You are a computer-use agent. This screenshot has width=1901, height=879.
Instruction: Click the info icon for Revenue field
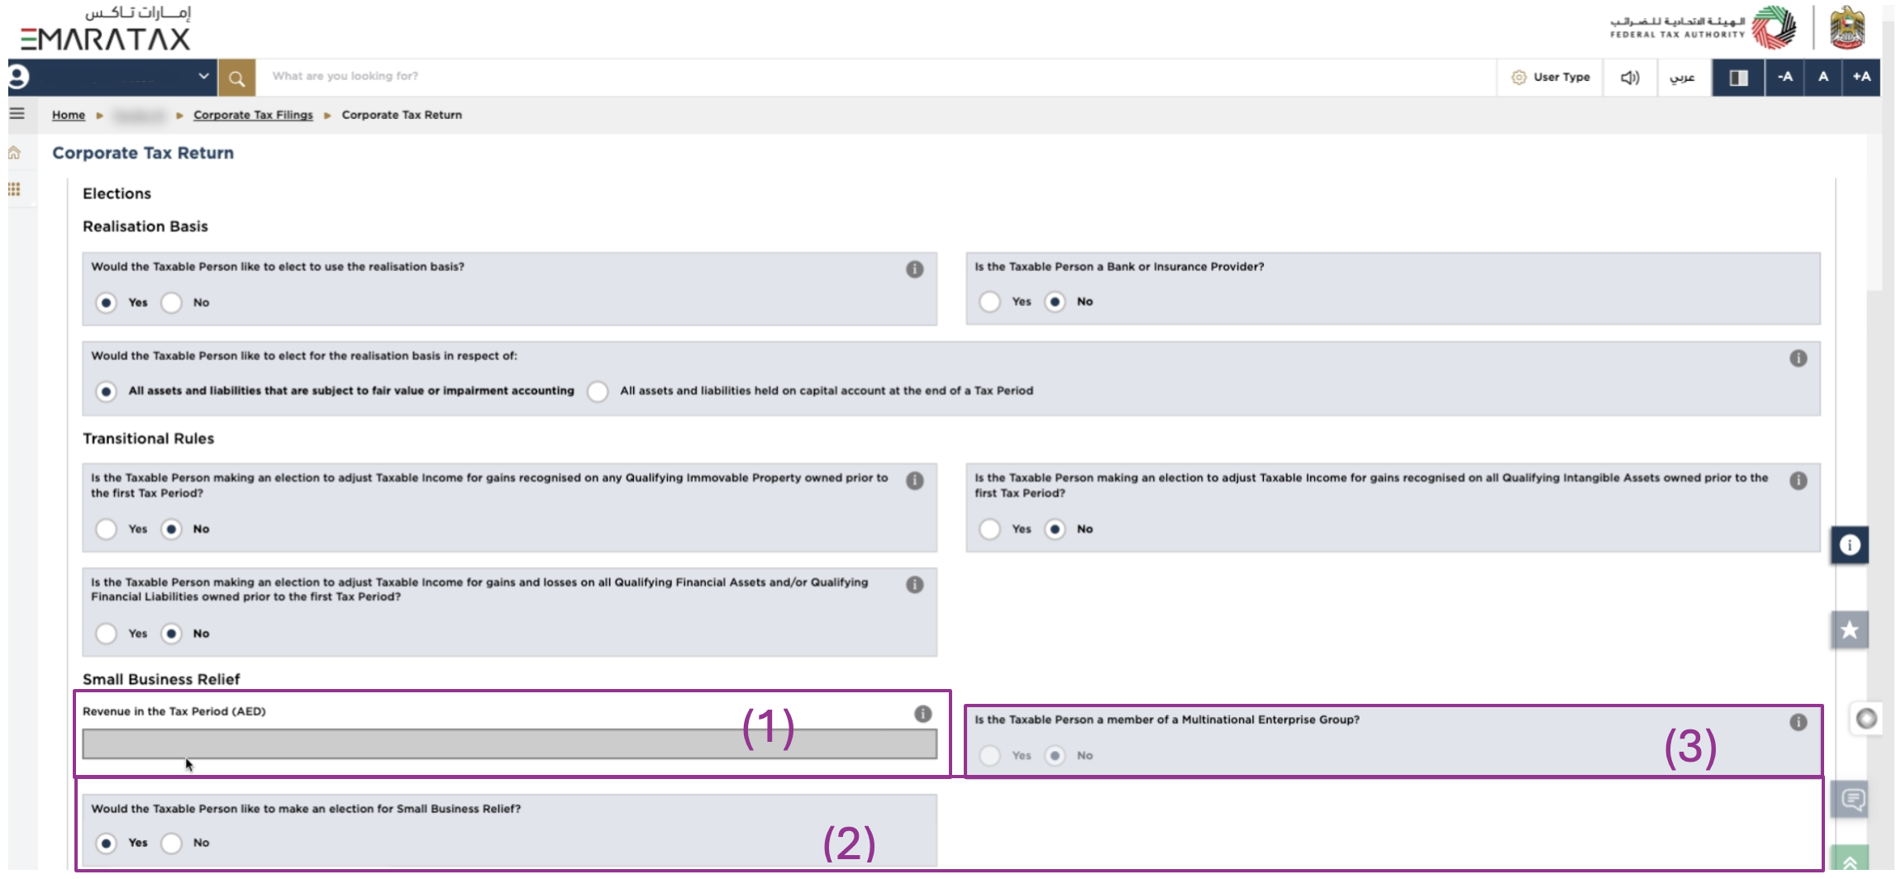922,714
